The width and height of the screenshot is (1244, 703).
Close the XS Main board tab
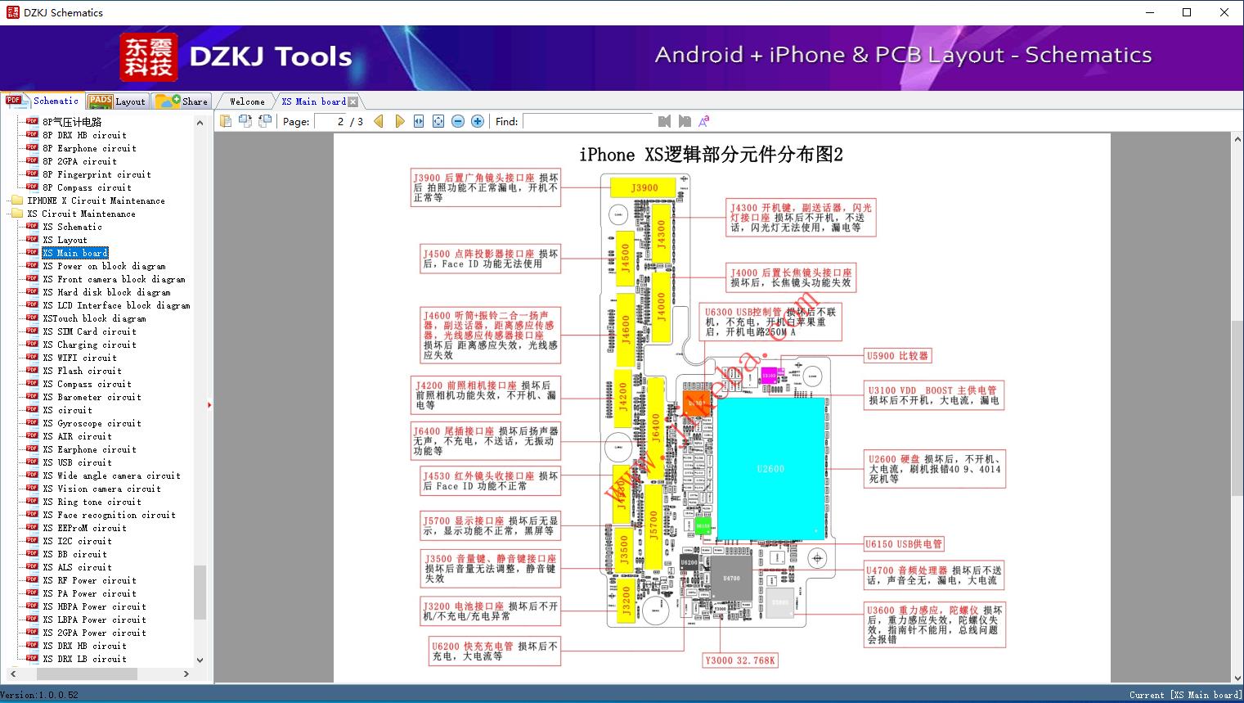click(x=353, y=101)
